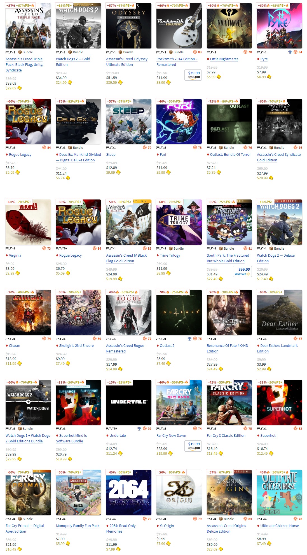Click the Furi game cover thumbnail
The height and width of the screenshot is (555, 307).
[x=179, y=122]
